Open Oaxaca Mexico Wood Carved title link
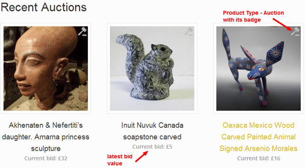The height and width of the screenshot is (168, 305). [259, 137]
